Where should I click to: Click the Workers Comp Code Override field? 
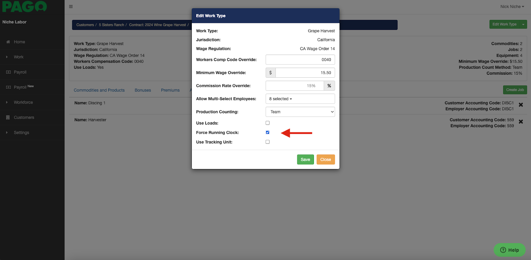tap(300, 60)
